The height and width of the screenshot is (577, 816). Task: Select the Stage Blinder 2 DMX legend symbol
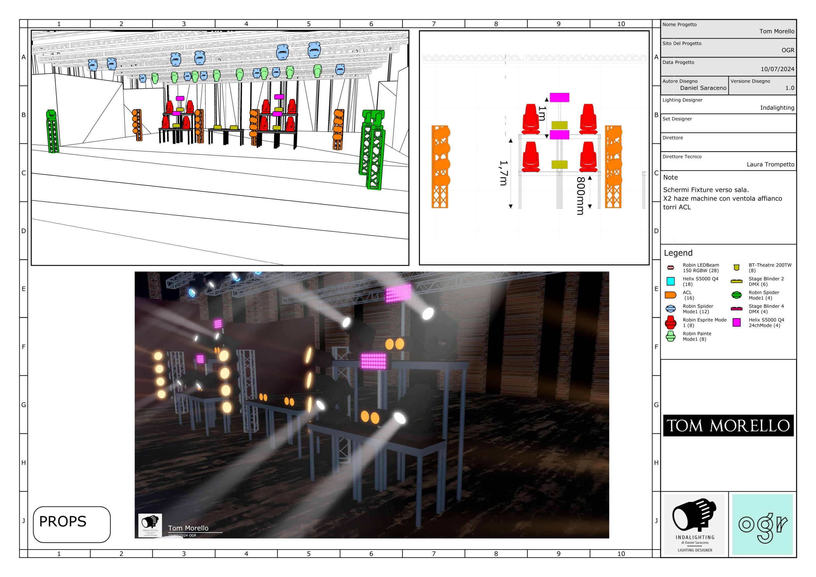(736, 281)
